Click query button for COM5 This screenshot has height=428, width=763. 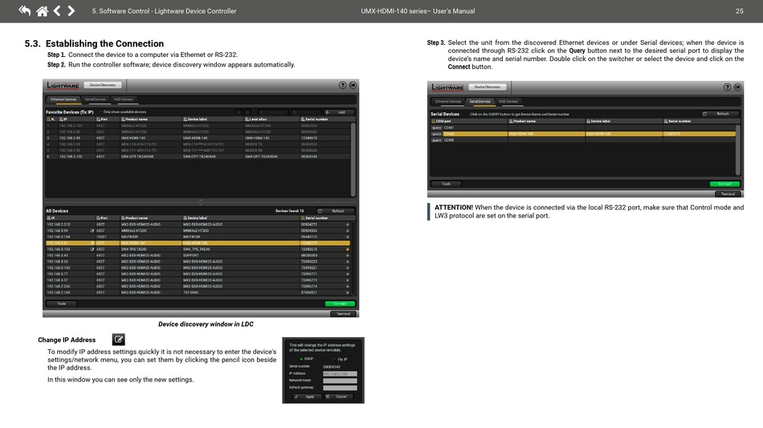click(x=436, y=140)
